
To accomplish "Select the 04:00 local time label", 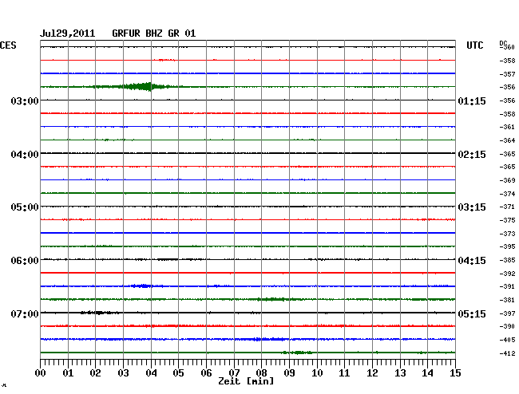I will (25, 155).
